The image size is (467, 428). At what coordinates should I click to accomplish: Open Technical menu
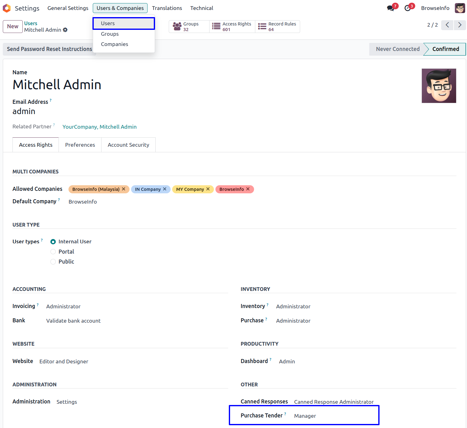[202, 8]
